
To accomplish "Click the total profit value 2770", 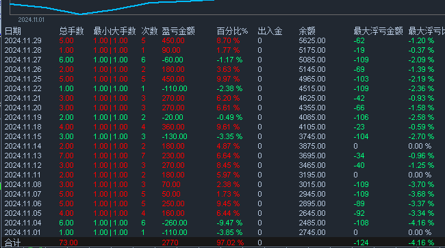I will 170,243.
